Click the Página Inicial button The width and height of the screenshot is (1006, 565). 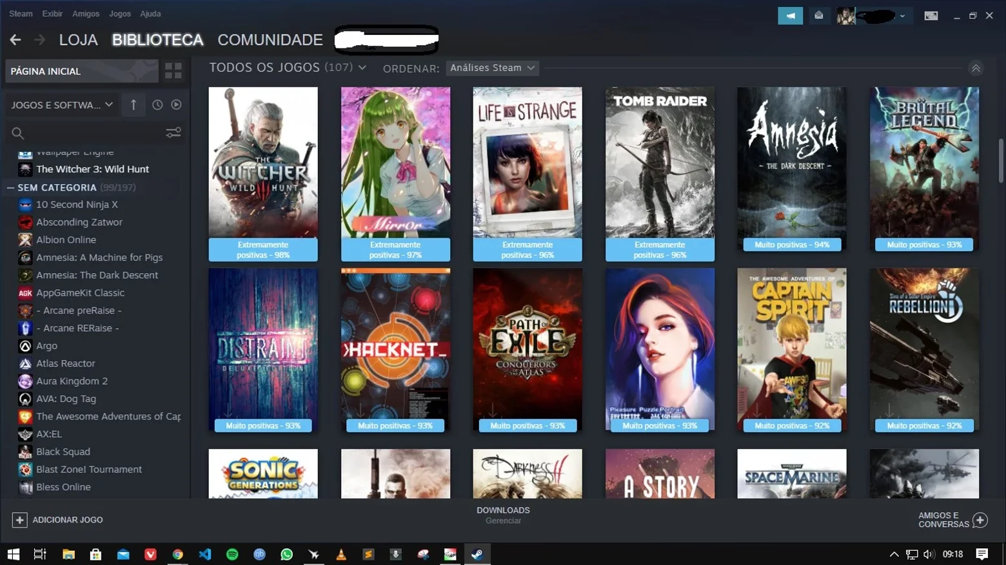pos(82,71)
